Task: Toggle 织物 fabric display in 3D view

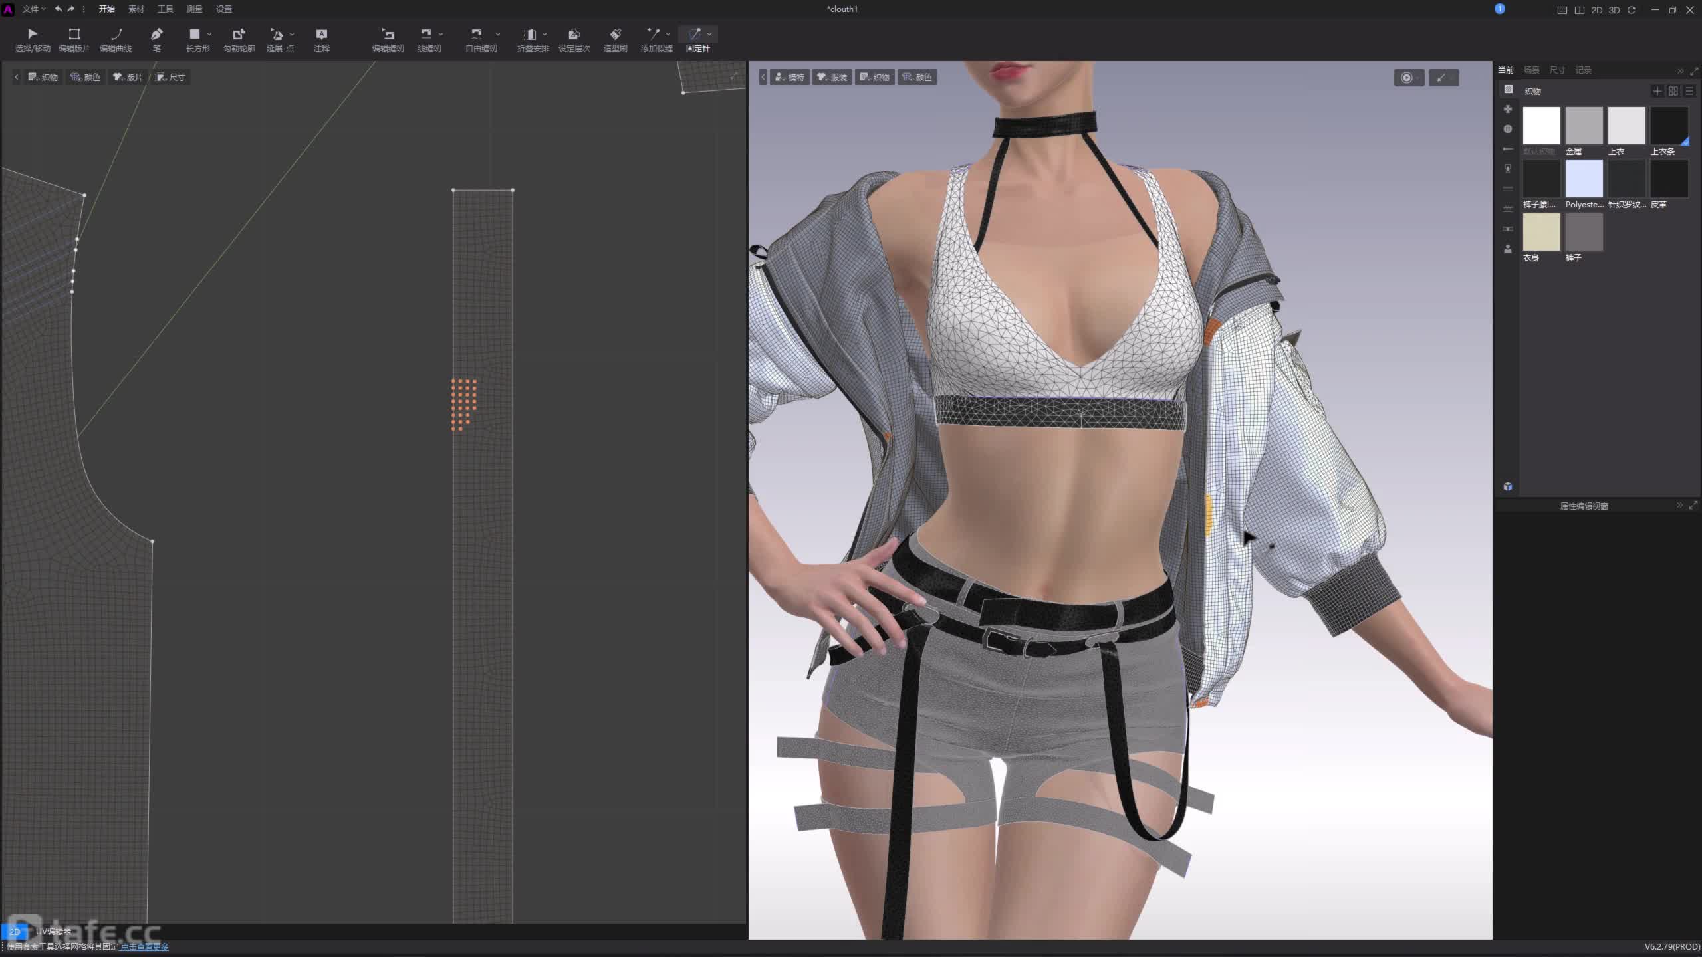Action: [x=875, y=77]
